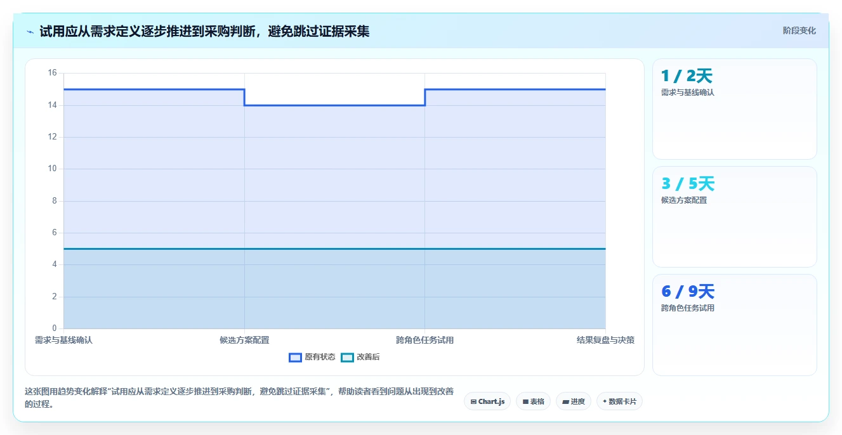
Task: Click the y-axis value 8
Action: (55, 201)
